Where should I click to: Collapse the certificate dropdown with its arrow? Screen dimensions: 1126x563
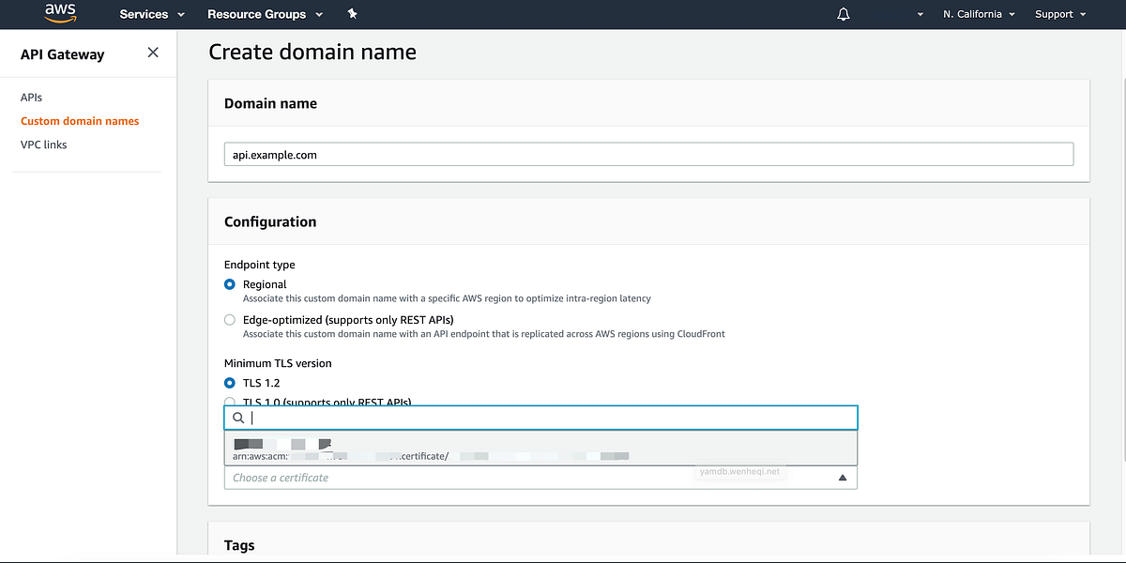[844, 477]
